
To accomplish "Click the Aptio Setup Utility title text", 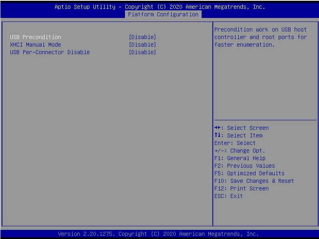I will tap(160, 7).
